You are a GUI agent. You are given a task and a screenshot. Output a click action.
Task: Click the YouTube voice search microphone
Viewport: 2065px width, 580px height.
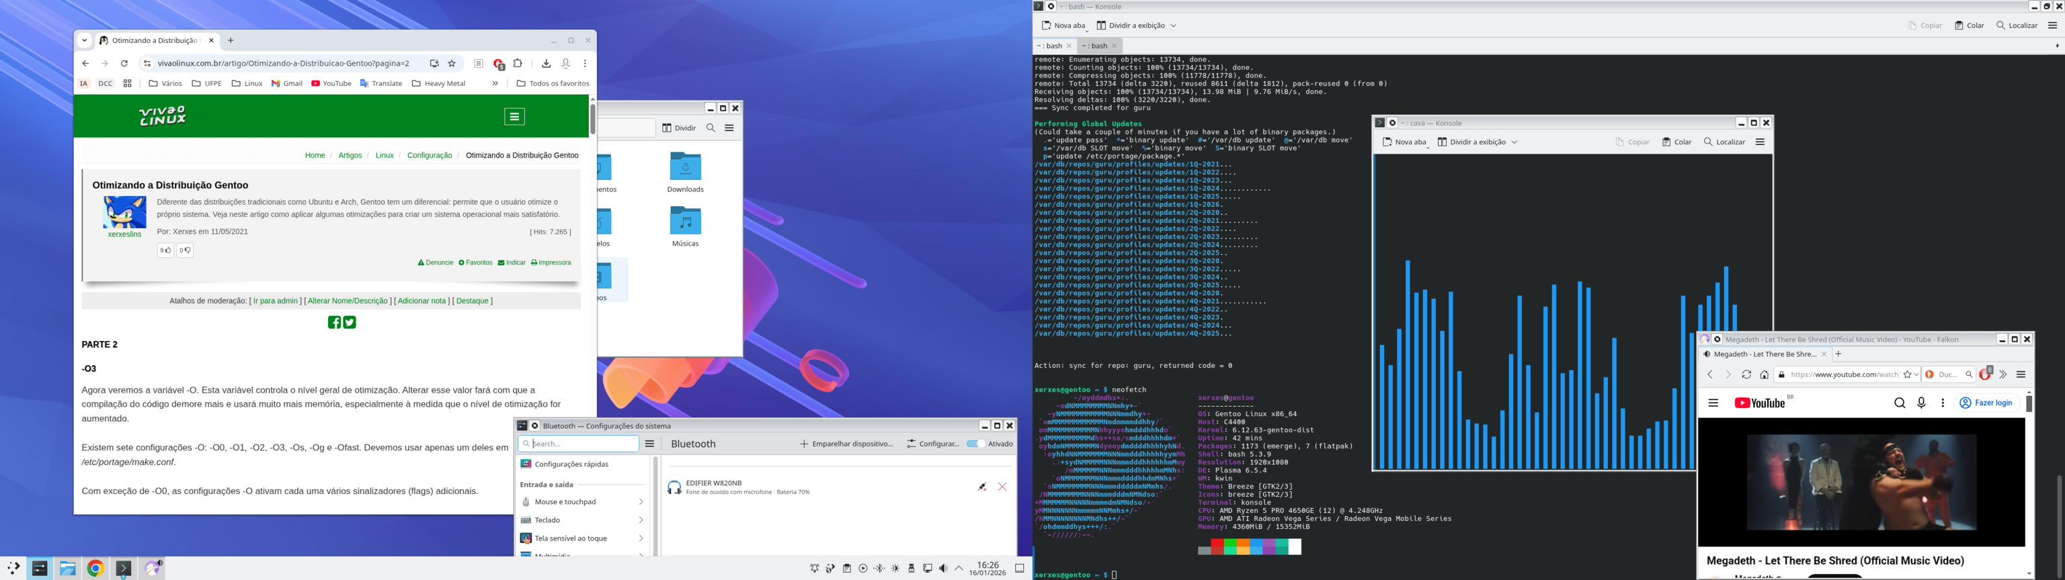click(x=1922, y=403)
